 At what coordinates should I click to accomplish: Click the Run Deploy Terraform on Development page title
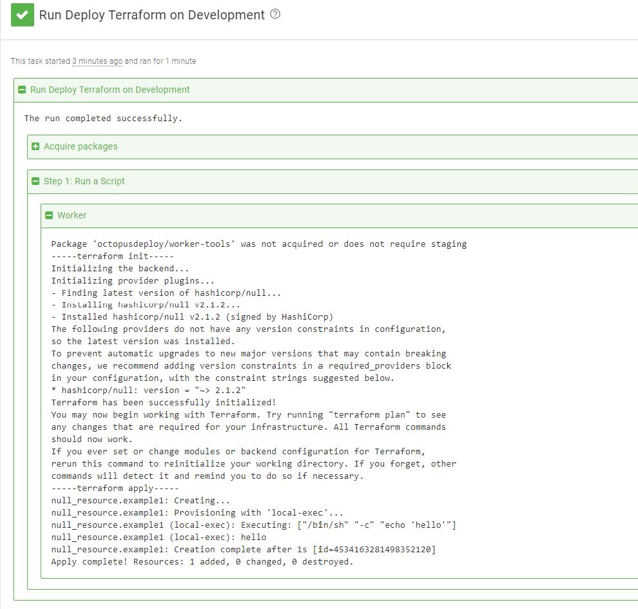pos(155,14)
